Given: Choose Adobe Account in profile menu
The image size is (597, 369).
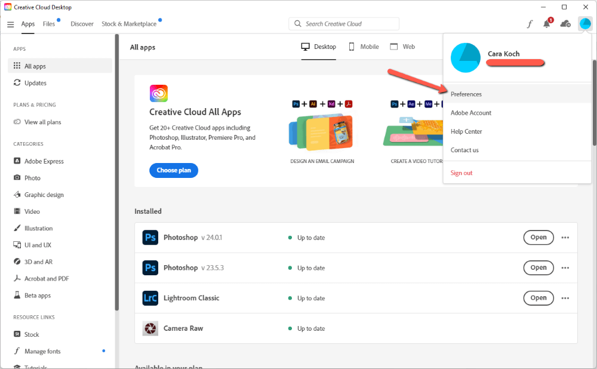Looking at the screenshot, I should [517, 113].
